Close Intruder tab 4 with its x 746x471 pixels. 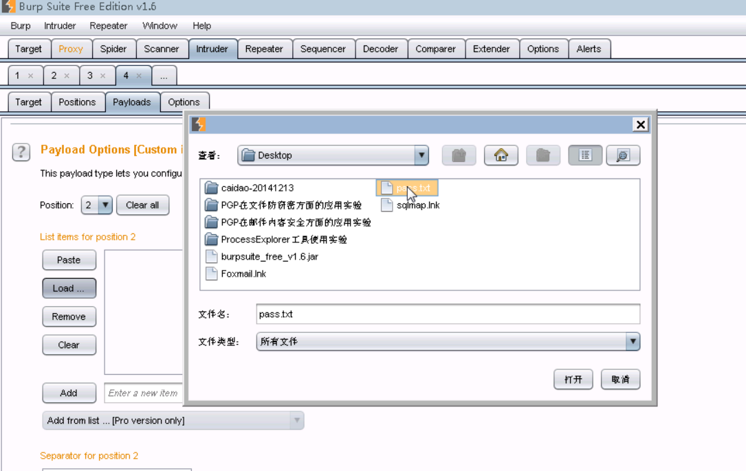139,76
